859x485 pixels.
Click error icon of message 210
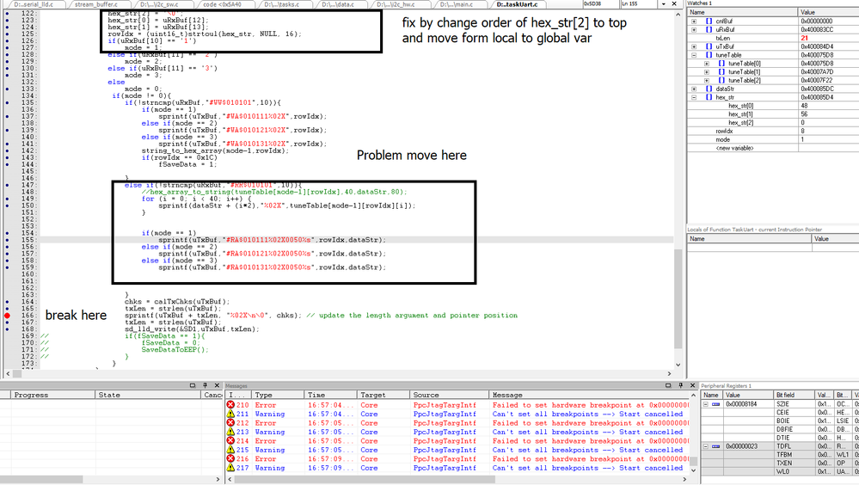point(230,405)
